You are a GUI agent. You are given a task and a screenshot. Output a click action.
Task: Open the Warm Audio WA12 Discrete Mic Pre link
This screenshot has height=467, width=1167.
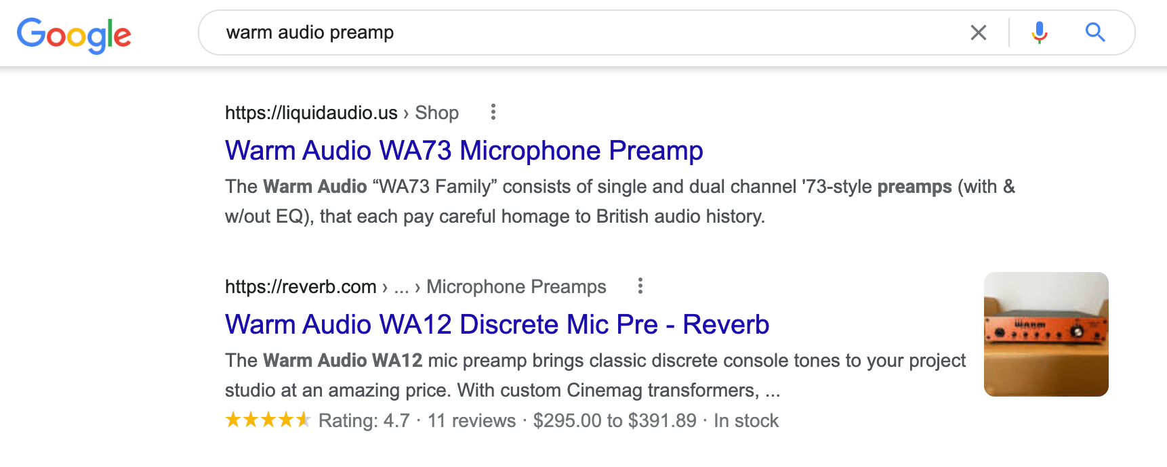click(497, 324)
